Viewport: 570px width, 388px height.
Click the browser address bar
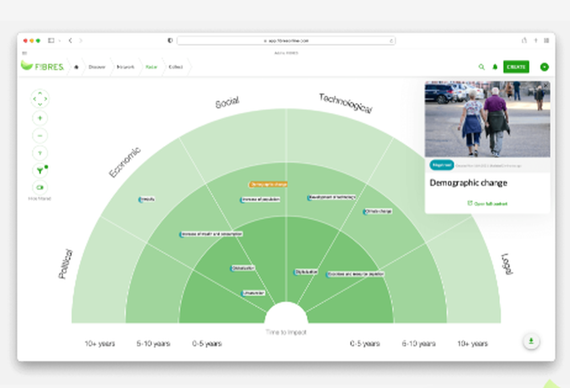tap(286, 40)
